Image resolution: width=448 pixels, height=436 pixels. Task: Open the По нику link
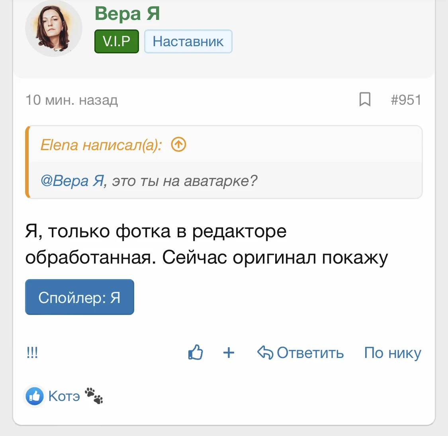(392, 353)
